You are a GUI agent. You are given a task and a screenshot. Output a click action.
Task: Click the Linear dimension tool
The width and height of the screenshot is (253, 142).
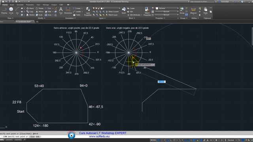tap(77, 8)
